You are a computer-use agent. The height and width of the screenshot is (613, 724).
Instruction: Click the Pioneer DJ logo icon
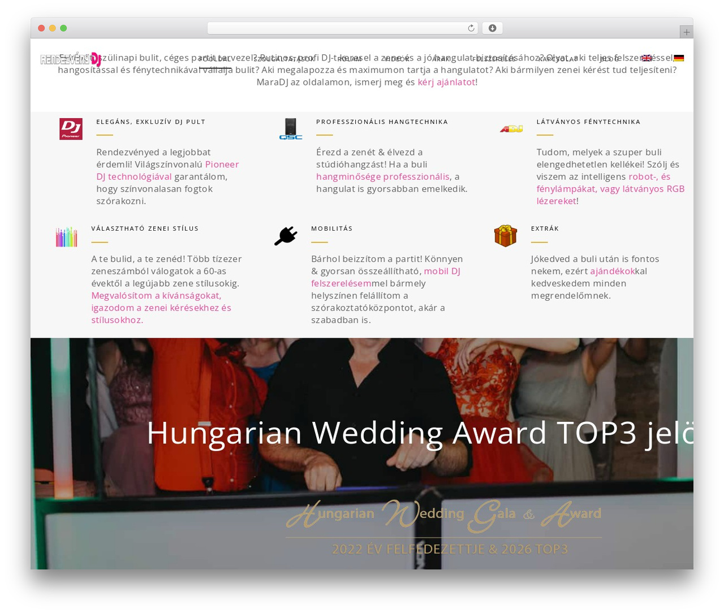(x=71, y=129)
